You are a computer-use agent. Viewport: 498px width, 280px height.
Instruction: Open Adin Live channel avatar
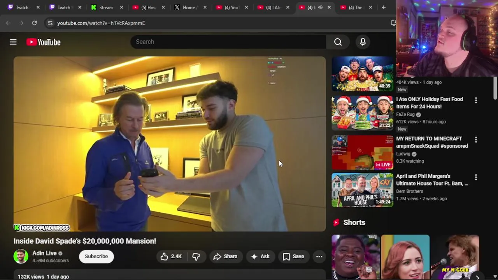(21, 256)
